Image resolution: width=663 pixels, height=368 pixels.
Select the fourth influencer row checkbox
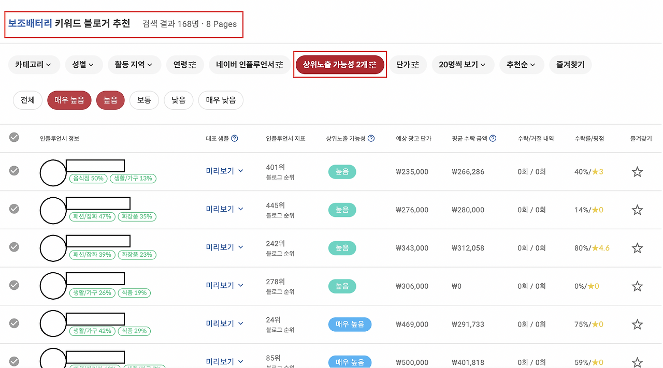(x=14, y=286)
